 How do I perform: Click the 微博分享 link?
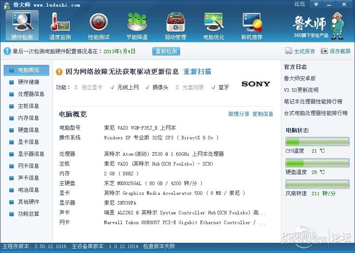point(239,114)
